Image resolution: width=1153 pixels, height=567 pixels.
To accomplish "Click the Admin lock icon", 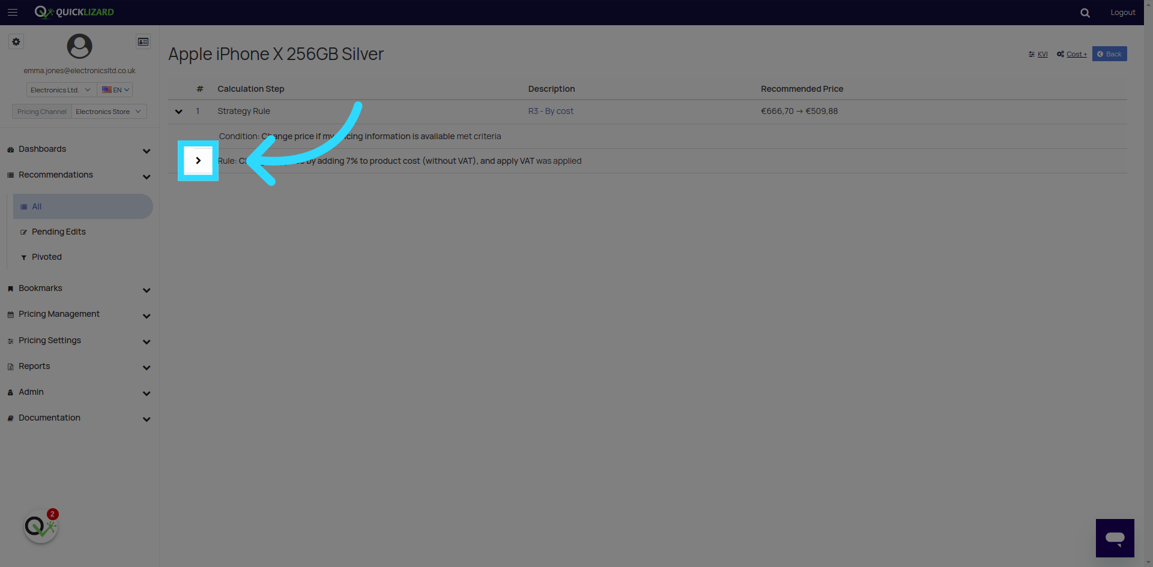I will pos(10,392).
